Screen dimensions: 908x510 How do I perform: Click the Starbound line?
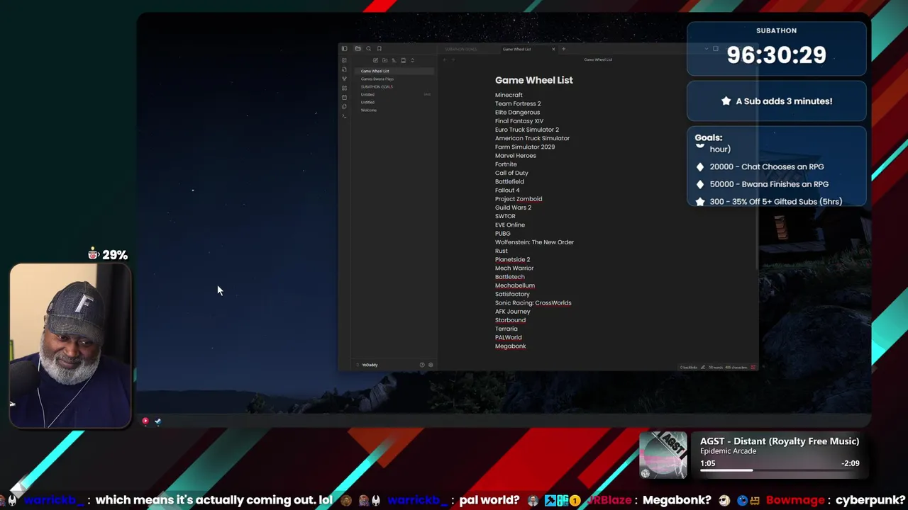tap(510, 320)
